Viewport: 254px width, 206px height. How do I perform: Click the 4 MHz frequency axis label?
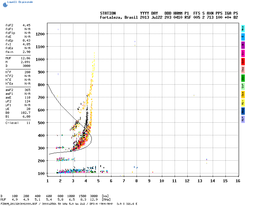pyautogui.click(x=86, y=181)
